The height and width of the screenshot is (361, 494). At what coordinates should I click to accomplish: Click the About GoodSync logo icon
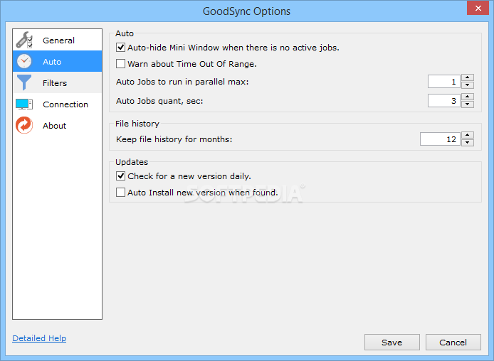(x=24, y=125)
